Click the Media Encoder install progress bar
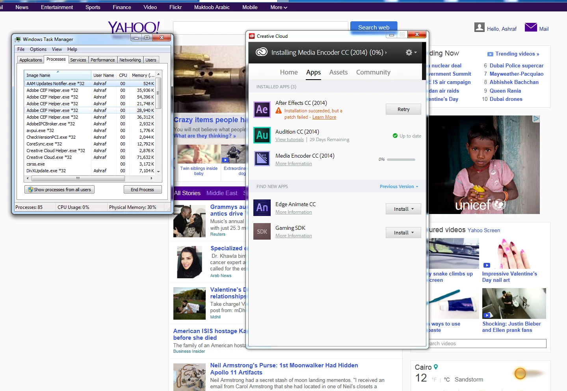The width and height of the screenshot is (567, 391). click(x=401, y=160)
